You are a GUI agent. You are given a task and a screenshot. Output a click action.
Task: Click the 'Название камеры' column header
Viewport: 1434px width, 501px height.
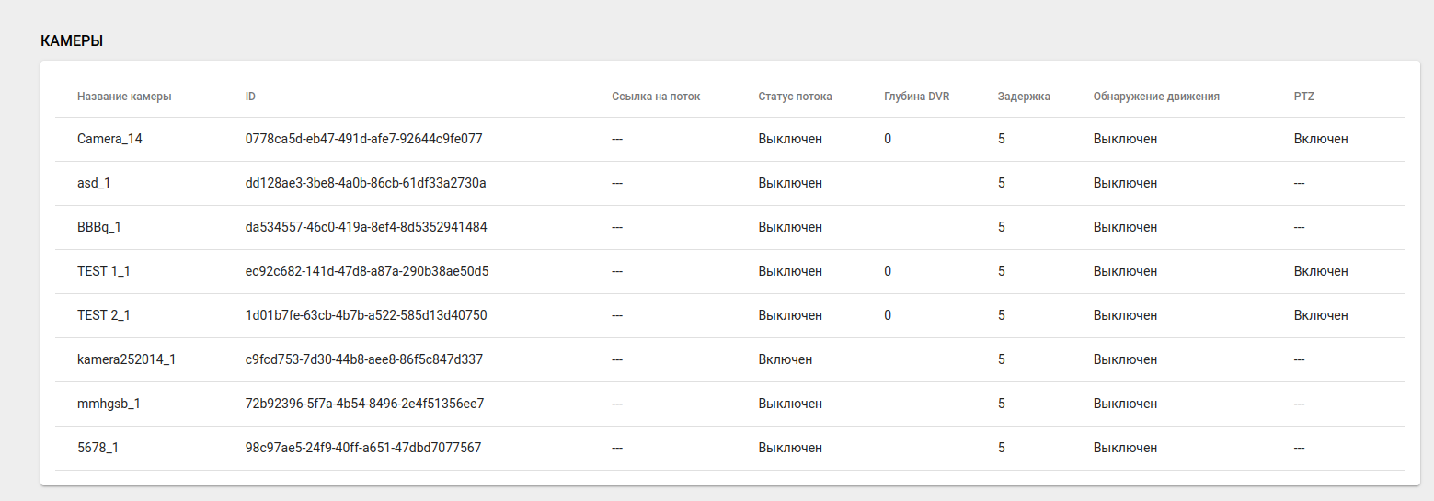[124, 97]
